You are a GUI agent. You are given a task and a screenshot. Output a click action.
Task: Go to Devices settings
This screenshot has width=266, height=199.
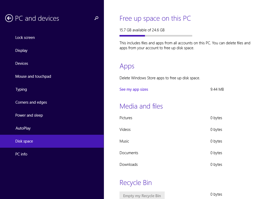(x=22, y=63)
